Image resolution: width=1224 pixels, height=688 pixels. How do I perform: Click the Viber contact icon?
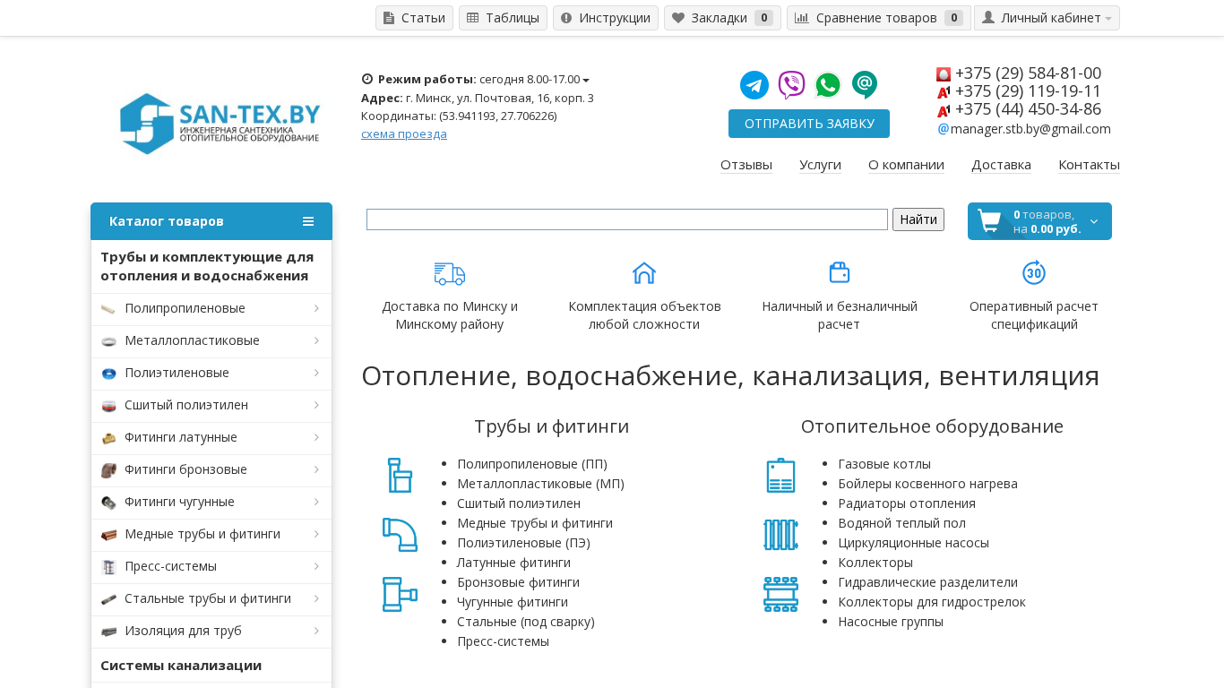[x=791, y=85]
